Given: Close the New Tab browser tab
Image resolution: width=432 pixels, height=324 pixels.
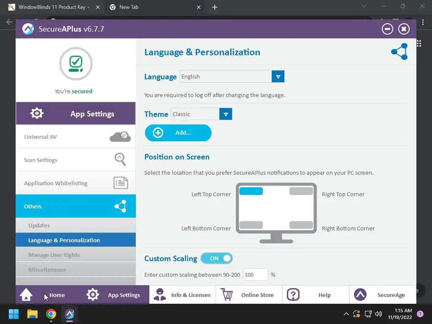Looking at the screenshot, I should click(x=199, y=7).
